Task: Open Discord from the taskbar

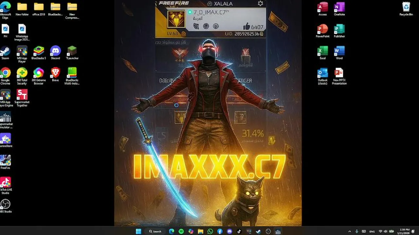Action: 229,231
